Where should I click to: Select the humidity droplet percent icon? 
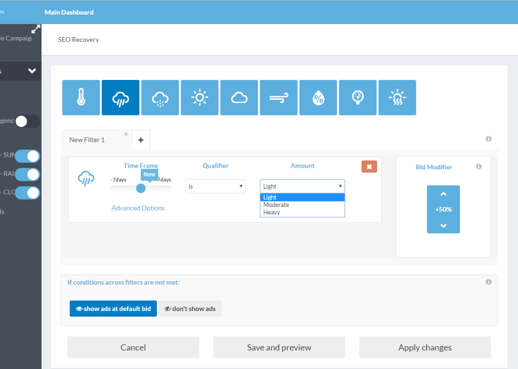[318, 98]
